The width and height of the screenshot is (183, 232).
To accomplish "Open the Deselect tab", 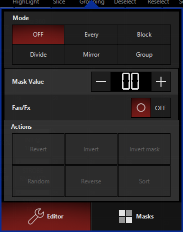I will tap(125, 3).
